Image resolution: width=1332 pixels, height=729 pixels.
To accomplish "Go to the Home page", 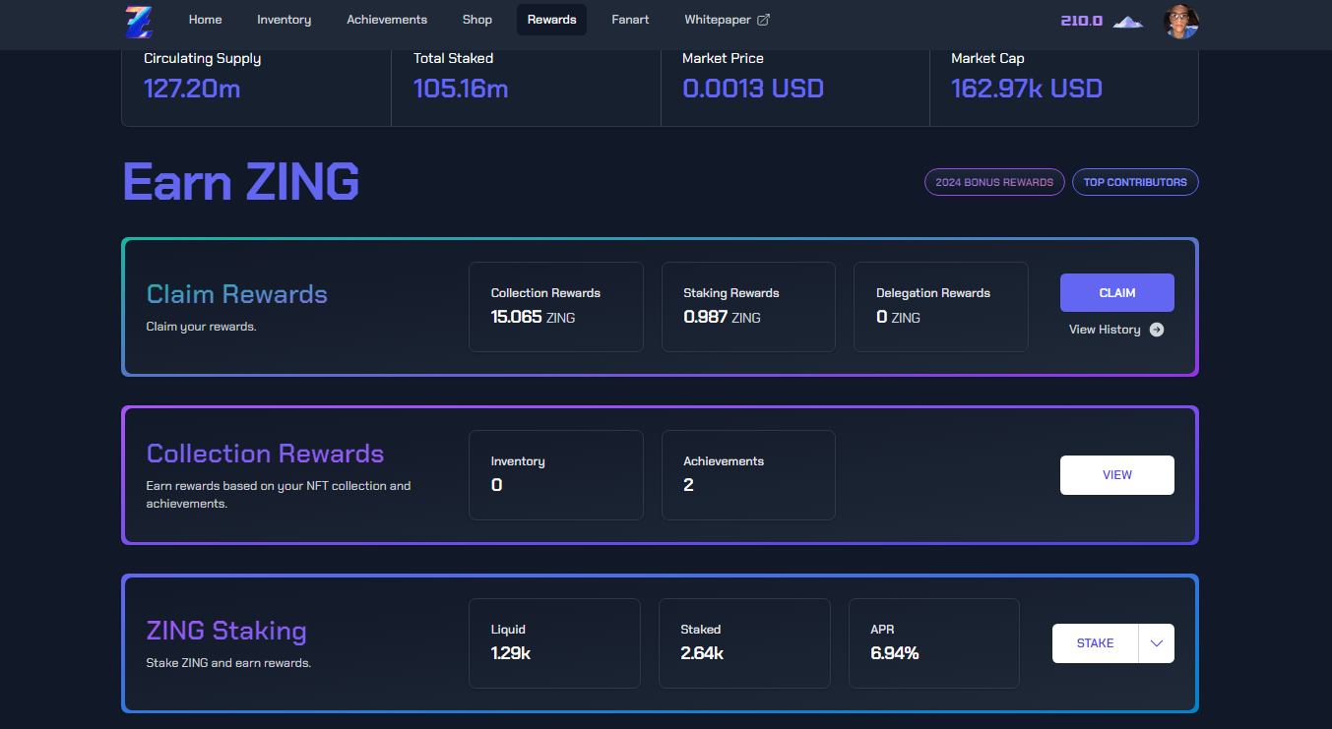I will (205, 20).
